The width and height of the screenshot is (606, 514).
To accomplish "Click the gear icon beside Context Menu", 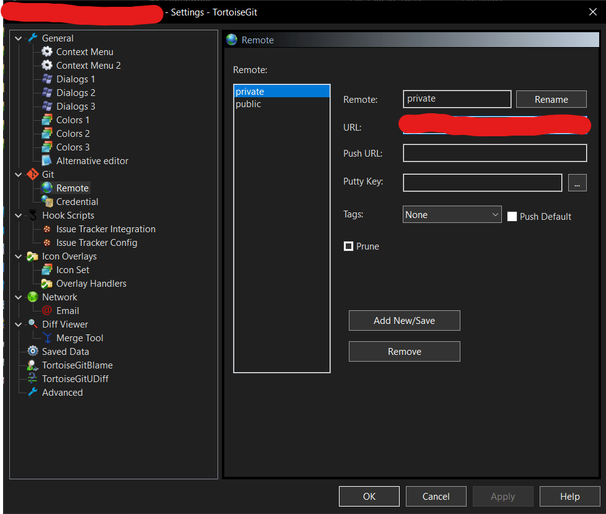I will tap(47, 51).
